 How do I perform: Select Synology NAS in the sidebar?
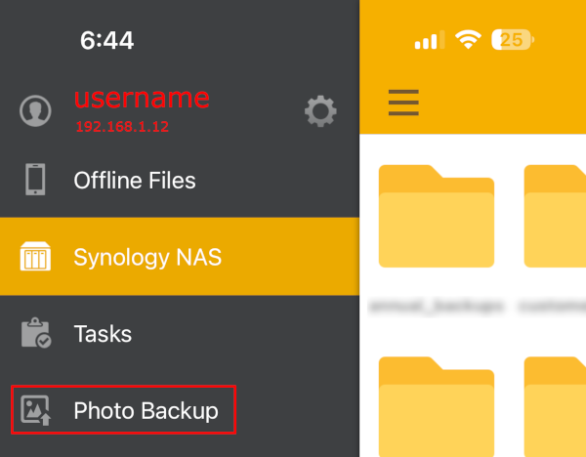point(147,258)
